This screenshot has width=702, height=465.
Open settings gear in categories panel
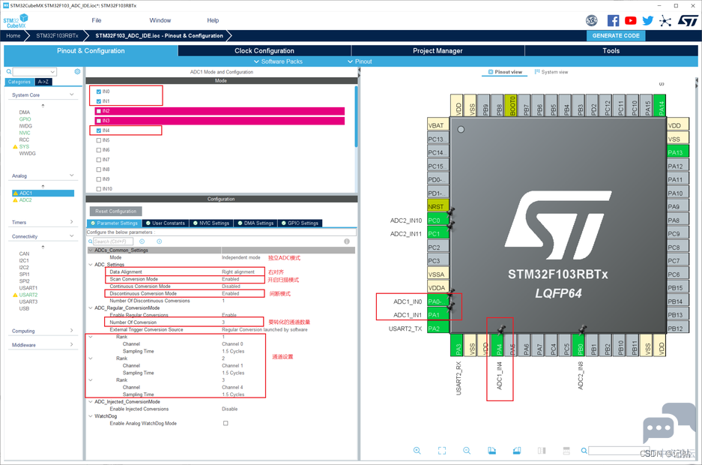[77, 72]
